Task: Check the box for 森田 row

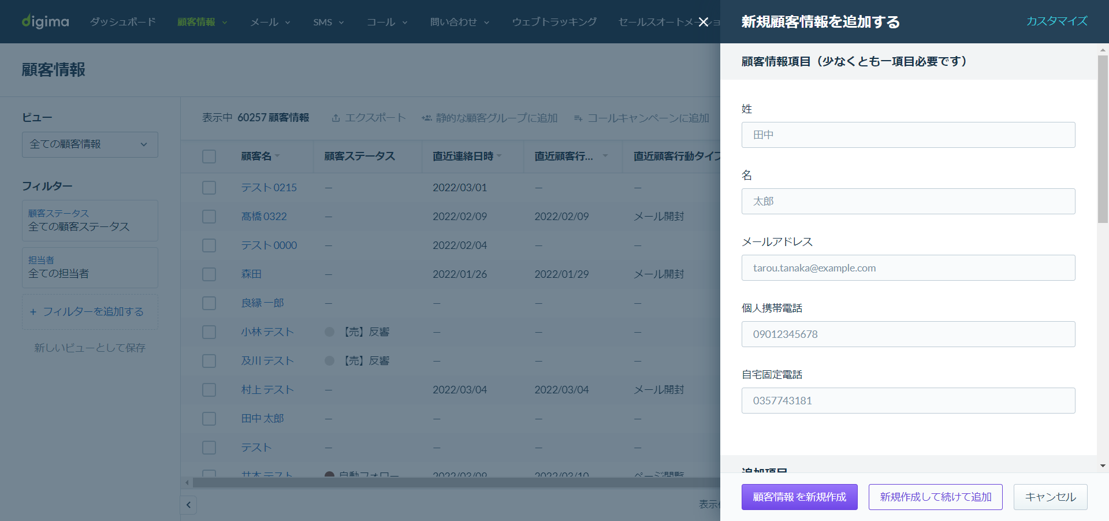Action: point(209,274)
